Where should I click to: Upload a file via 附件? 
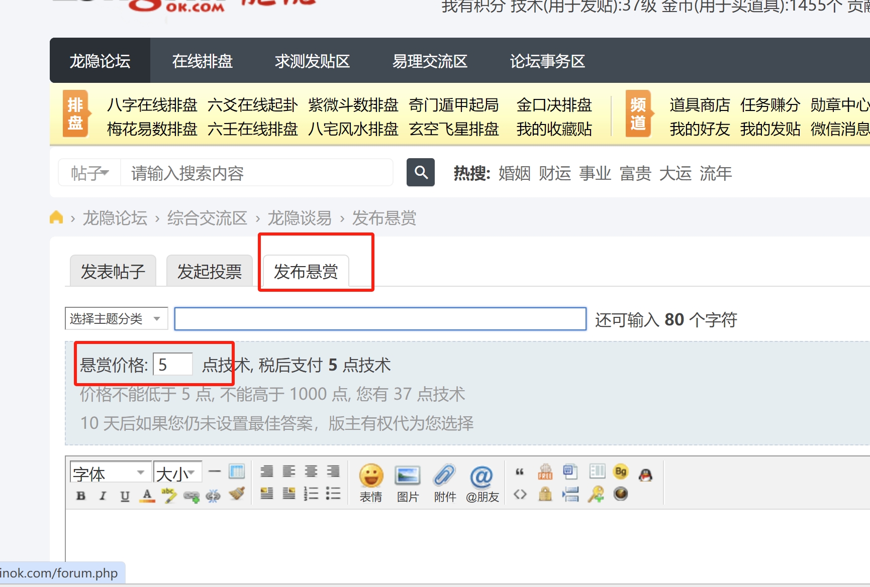tap(445, 483)
